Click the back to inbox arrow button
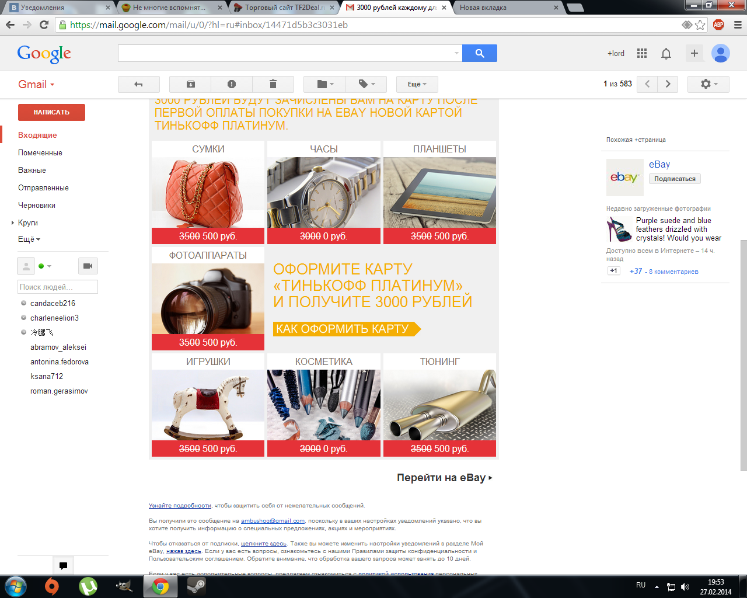This screenshot has width=747, height=598. (x=138, y=84)
